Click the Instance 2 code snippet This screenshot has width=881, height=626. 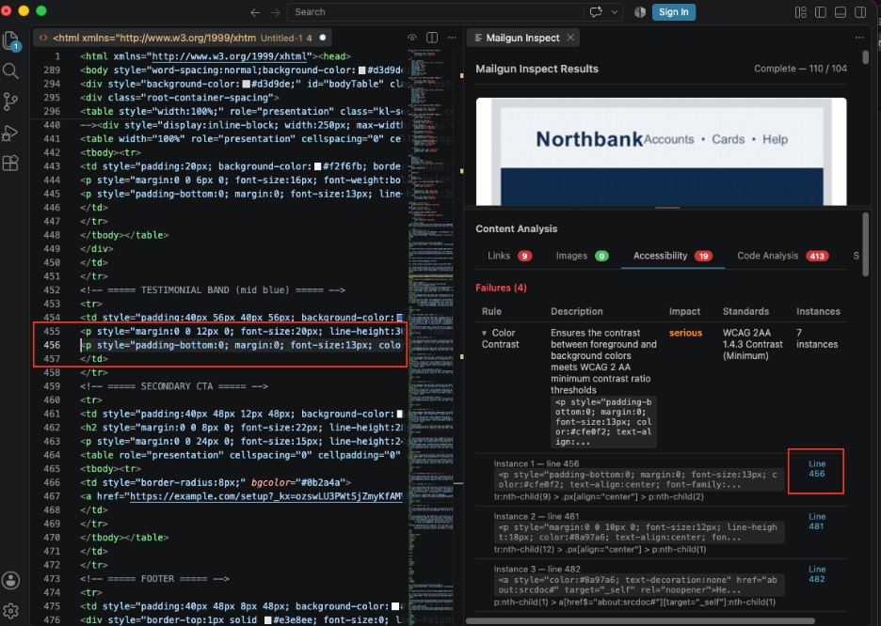(639, 532)
